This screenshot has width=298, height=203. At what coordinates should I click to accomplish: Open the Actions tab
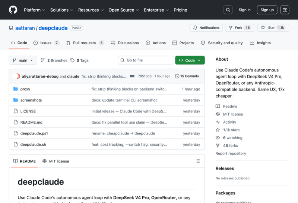(156, 43)
